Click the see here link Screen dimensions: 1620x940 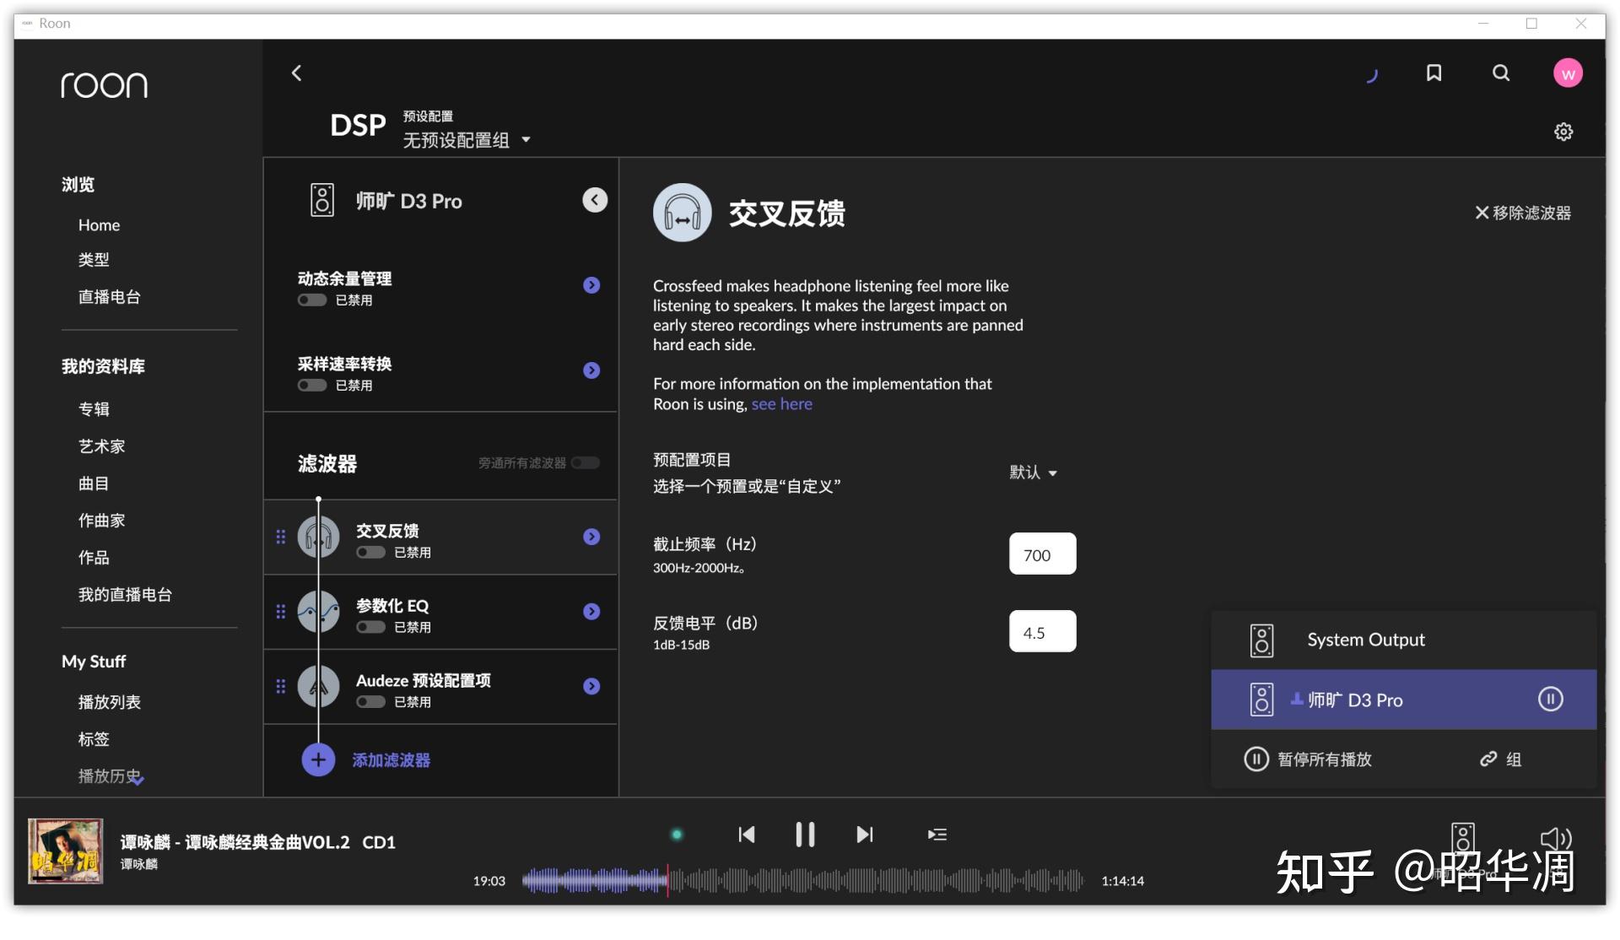click(x=781, y=404)
